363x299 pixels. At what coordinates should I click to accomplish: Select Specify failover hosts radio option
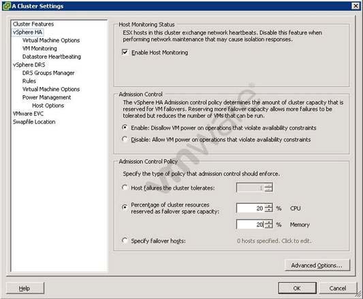tap(125, 241)
